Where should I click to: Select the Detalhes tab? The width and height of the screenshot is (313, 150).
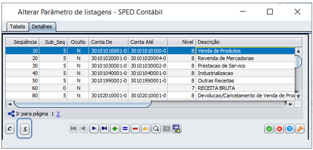point(42,27)
